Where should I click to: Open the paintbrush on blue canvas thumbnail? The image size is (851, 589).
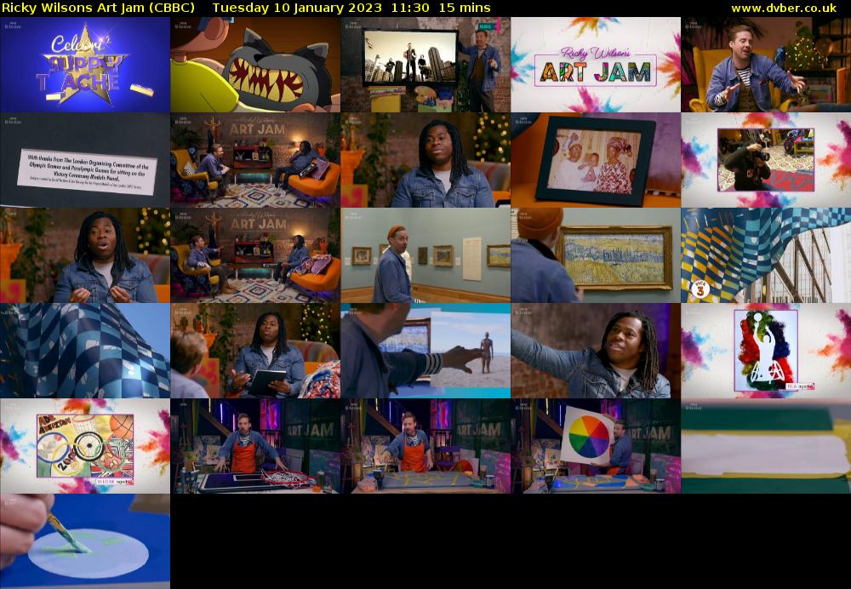pyautogui.click(x=85, y=541)
